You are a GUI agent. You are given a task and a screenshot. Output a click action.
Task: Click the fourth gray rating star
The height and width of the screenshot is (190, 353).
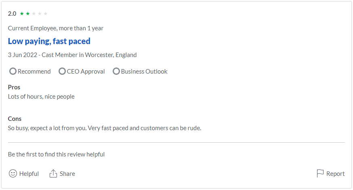(40, 13)
